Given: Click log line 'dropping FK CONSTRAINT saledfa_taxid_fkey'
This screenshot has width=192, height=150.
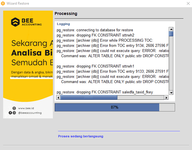Looking at the screenshot, I should coord(105,92).
